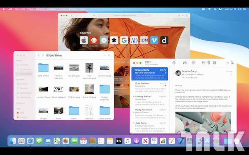Toggle the Safari sidebar button
This screenshot has height=155, width=249.
72,16
